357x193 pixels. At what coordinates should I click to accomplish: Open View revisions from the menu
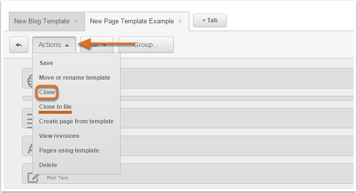click(59, 136)
